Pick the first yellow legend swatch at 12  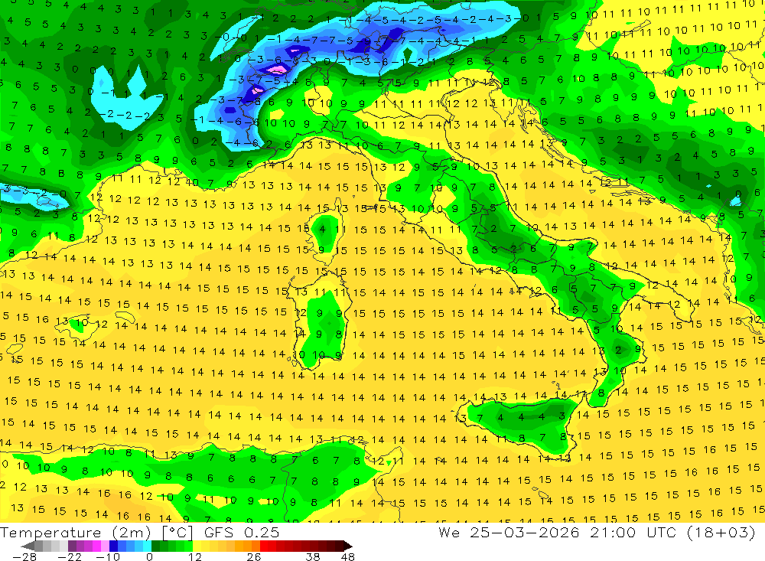coord(197,546)
